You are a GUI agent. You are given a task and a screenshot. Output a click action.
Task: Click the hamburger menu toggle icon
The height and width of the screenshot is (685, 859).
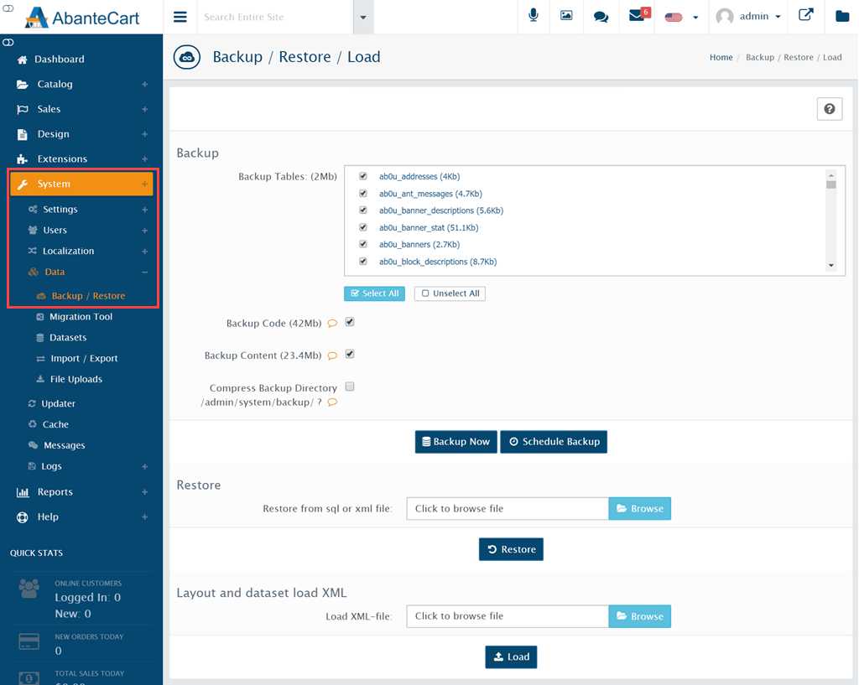point(180,17)
